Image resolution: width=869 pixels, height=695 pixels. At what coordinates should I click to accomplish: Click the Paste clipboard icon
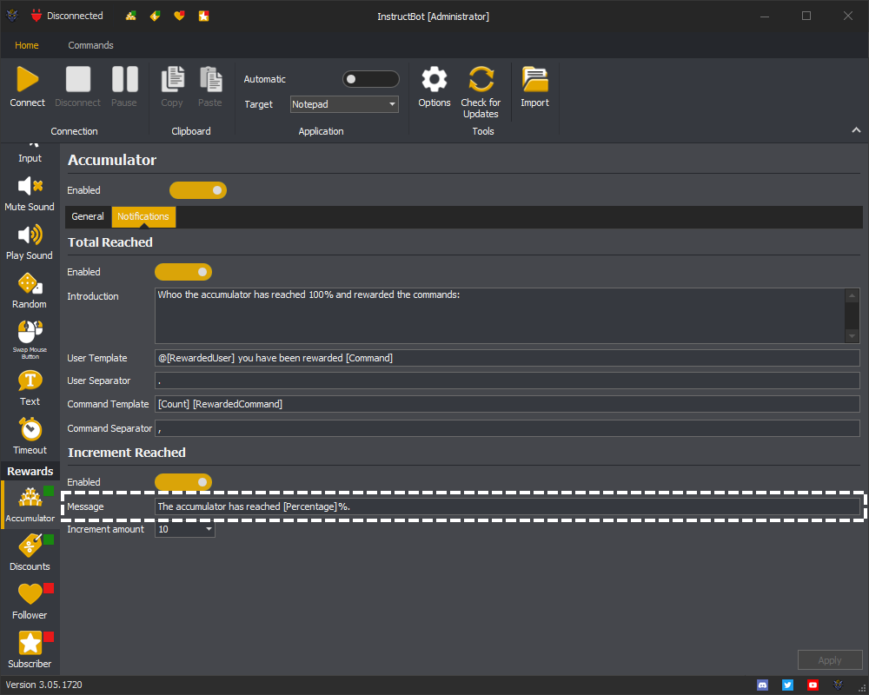[x=210, y=79]
